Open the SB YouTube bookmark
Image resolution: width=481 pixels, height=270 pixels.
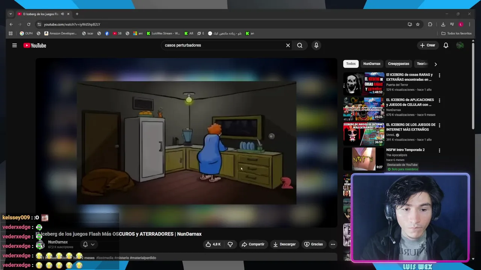point(117,33)
